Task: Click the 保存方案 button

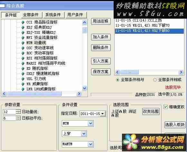Action: [101, 72]
